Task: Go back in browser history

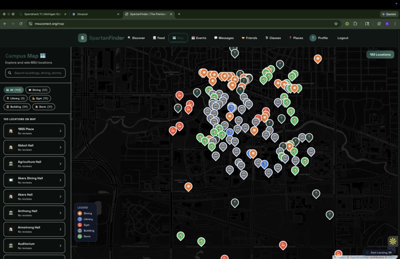Action: [5, 24]
